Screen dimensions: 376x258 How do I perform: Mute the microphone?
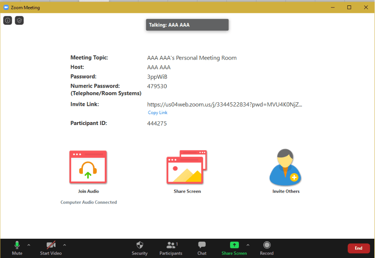17,248
